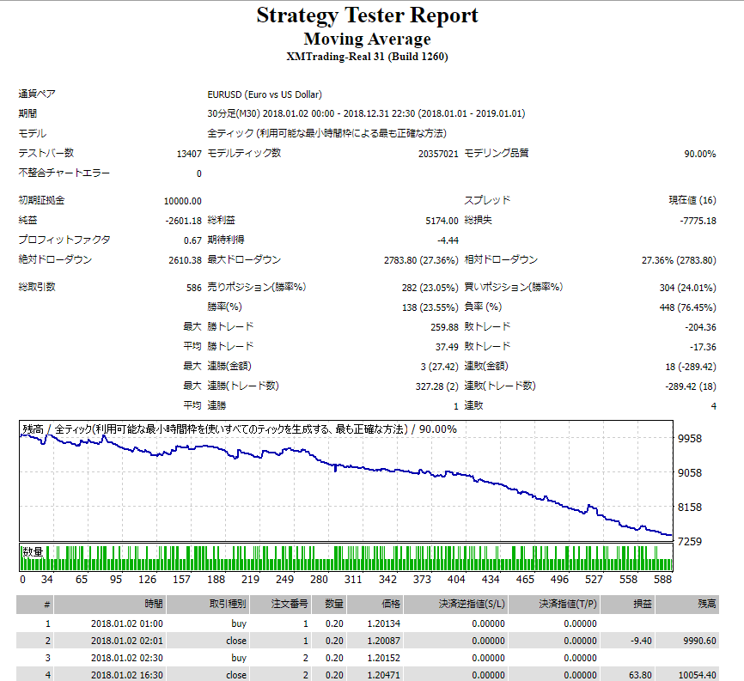This screenshot has height=681, width=744.
Task: Click modeling quality value 90.00%
Action: tap(700, 154)
